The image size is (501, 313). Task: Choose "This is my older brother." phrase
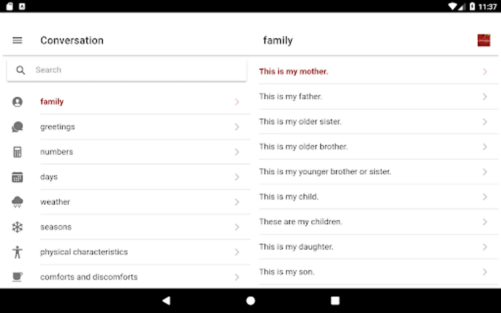point(303,147)
